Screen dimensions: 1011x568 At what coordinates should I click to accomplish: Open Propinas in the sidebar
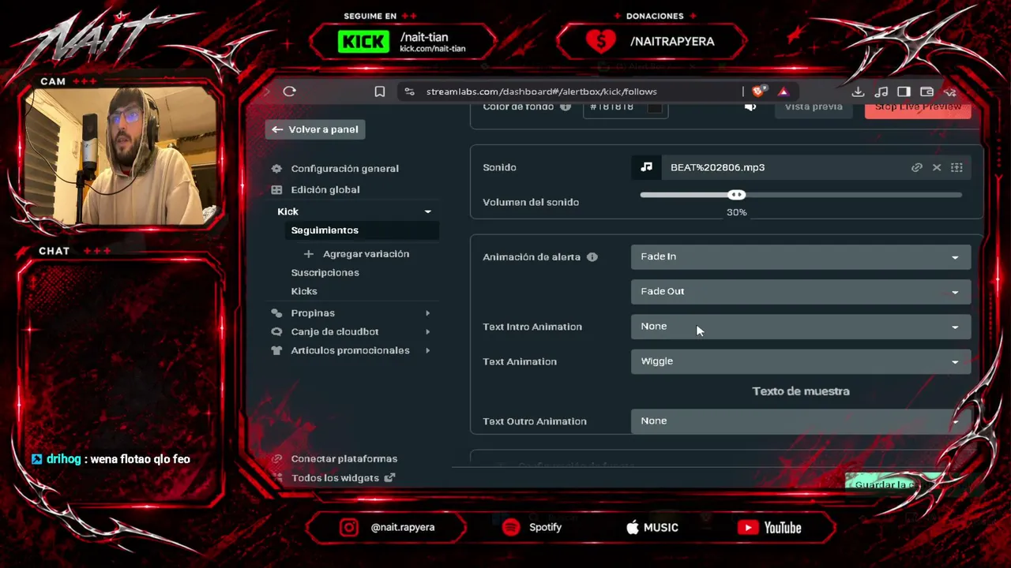click(313, 313)
